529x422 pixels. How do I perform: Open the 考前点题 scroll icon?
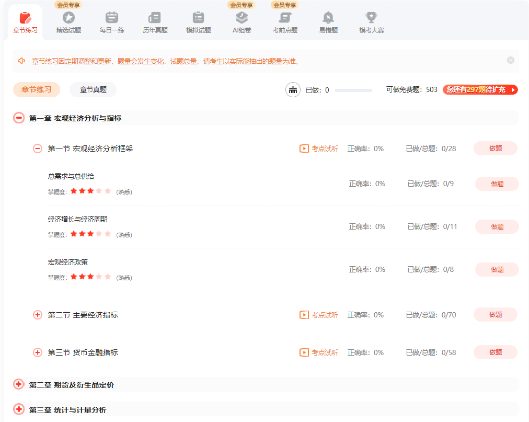[285, 18]
